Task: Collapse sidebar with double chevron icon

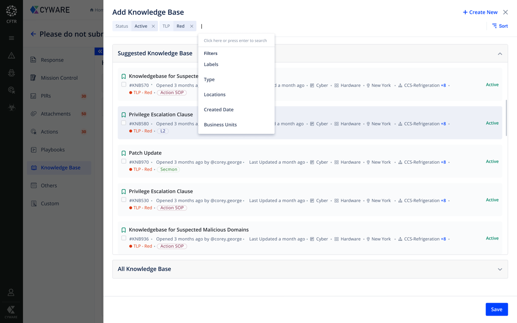Action: pos(100,51)
